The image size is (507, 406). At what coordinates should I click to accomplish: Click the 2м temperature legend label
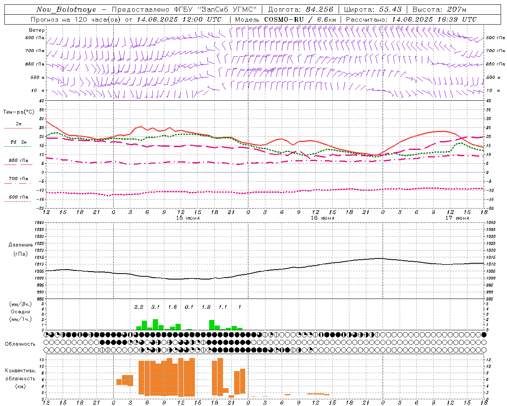(19, 124)
